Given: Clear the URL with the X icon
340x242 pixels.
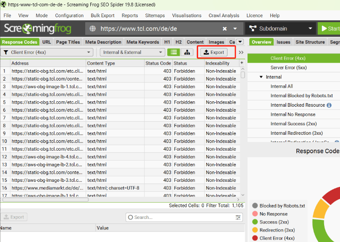Looking at the screenshot, I should 225,28.
